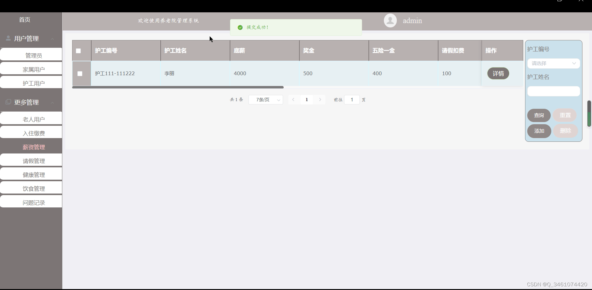Go to next page arrow

(x=320, y=100)
